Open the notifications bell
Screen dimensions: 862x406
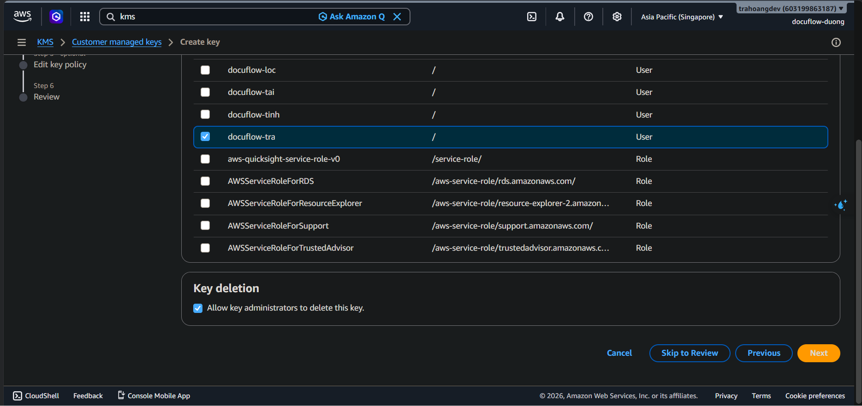[560, 17]
